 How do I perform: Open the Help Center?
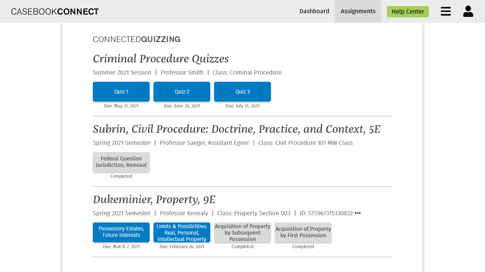click(x=408, y=12)
